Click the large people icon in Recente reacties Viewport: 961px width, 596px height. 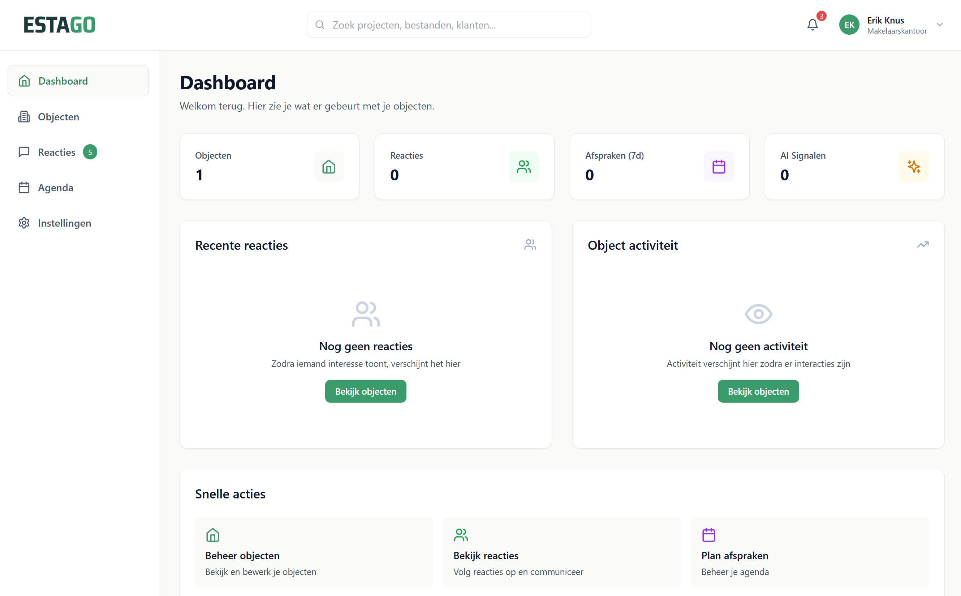(x=366, y=314)
